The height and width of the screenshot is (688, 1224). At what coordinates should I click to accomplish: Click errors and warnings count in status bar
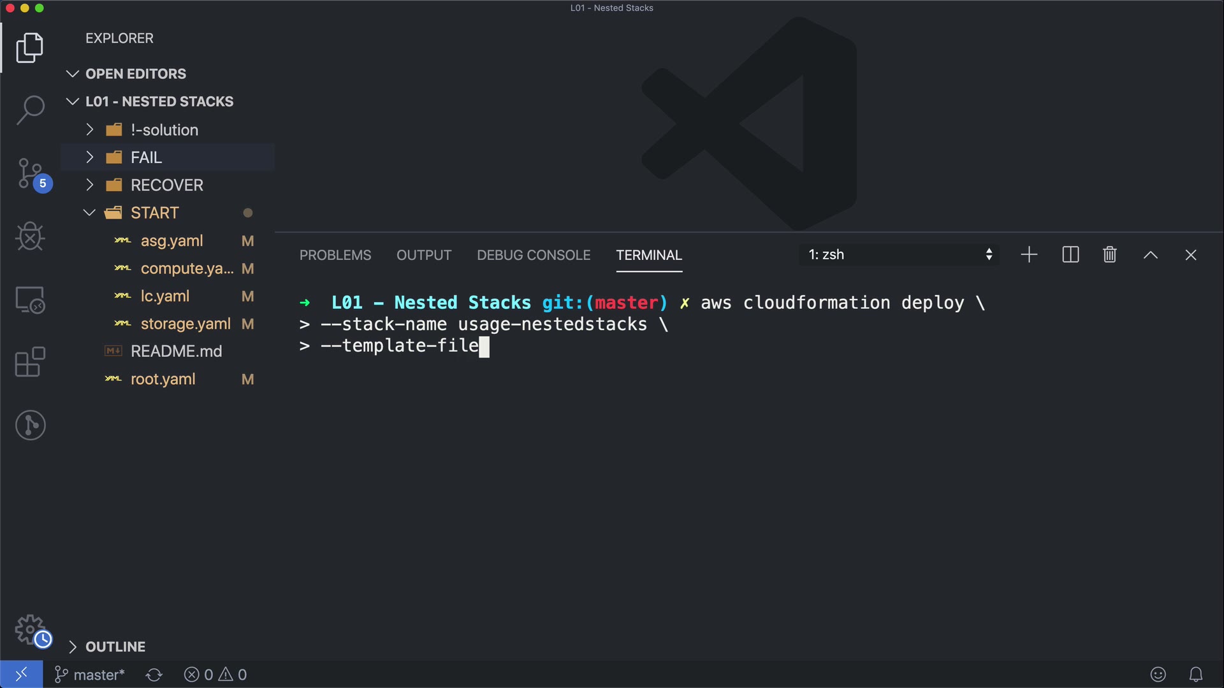pos(215,675)
